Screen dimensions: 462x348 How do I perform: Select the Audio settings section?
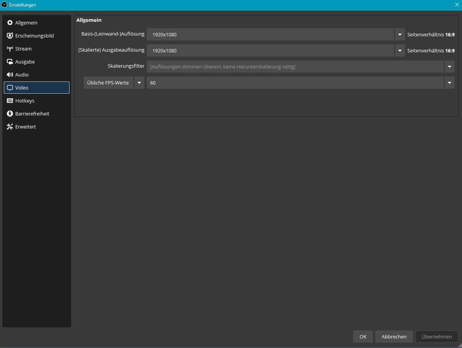coord(22,75)
